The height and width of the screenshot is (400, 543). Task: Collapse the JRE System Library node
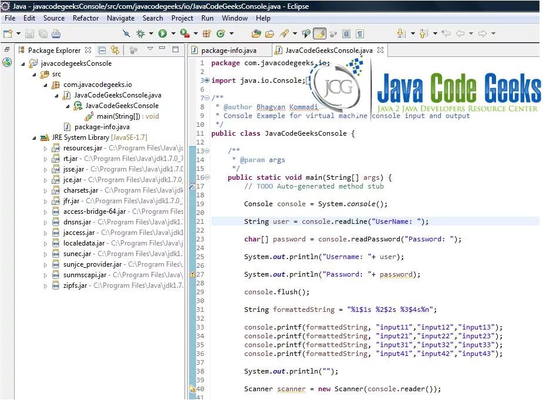coord(34,138)
